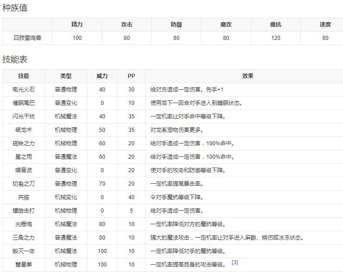This screenshot has width=343, height=273.
Task: Select the 星之雨 skill name
Action: coord(24,157)
